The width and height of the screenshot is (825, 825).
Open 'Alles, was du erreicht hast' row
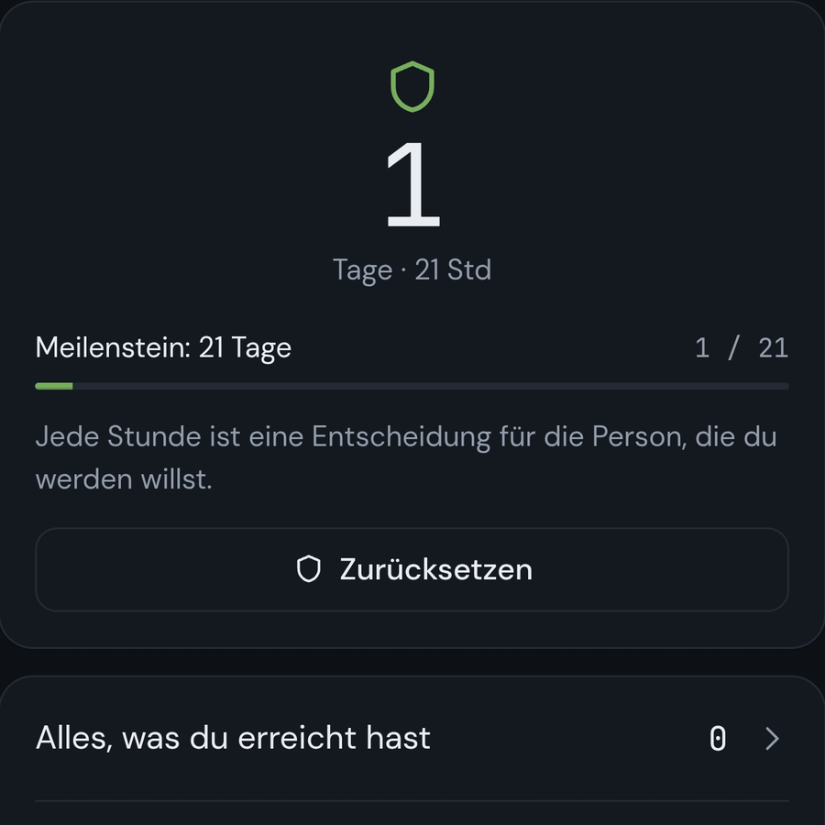pos(412,738)
